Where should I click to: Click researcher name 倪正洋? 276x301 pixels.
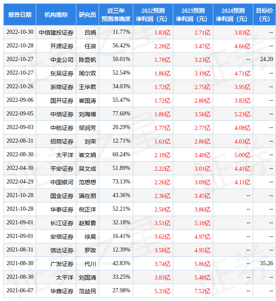87,209
